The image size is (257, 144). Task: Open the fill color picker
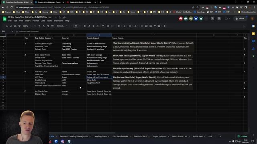coord(103,26)
